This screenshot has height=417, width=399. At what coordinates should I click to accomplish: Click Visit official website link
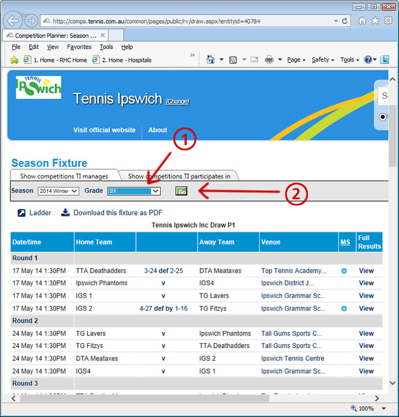pyautogui.click(x=104, y=130)
